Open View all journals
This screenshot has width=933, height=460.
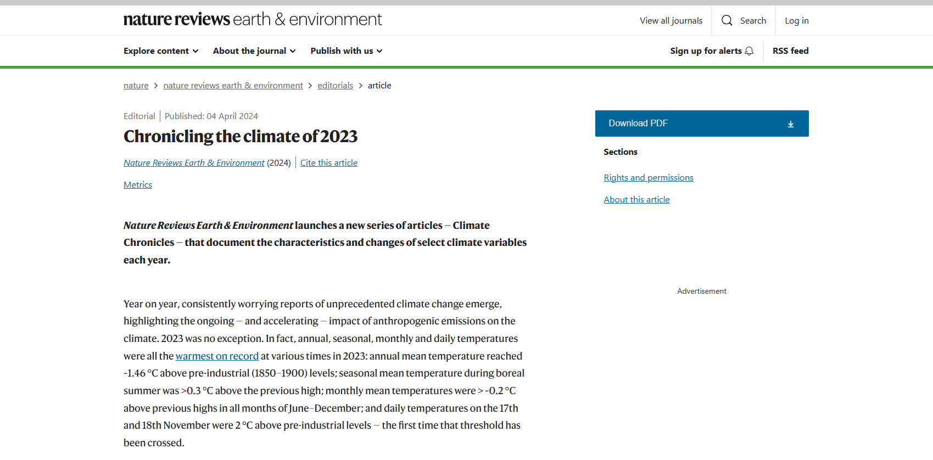click(671, 21)
